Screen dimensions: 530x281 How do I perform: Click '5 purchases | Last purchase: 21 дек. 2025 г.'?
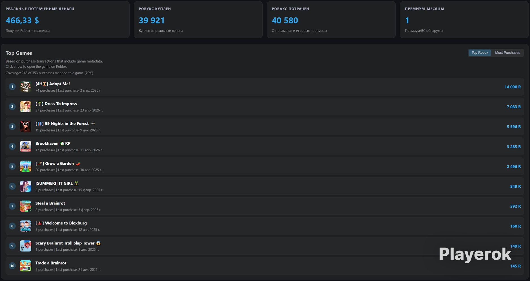(x=68, y=269)
